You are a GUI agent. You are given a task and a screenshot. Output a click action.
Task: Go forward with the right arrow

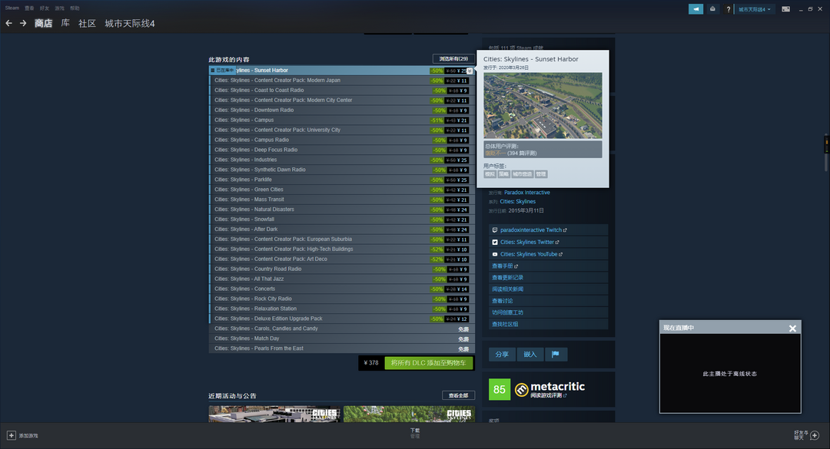(23, 23)
